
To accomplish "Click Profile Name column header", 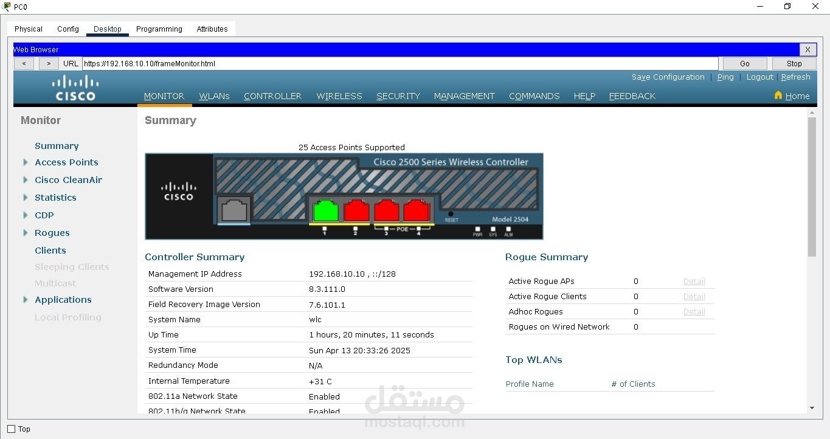I will coord(530,384).
